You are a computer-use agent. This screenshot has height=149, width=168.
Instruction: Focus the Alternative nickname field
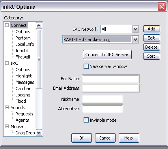click(103, 109)
